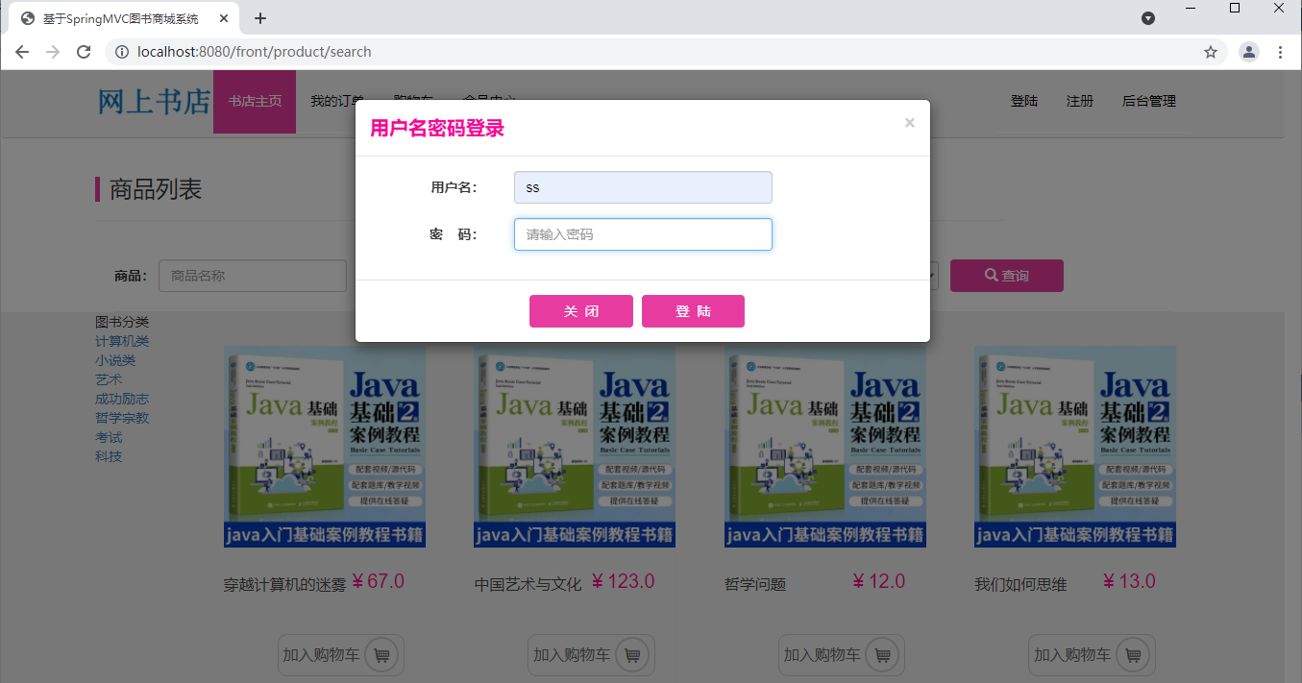
Task: Open the book cover above 我们如何思维
Action: pyautogui.click(x=1075, y=447)
